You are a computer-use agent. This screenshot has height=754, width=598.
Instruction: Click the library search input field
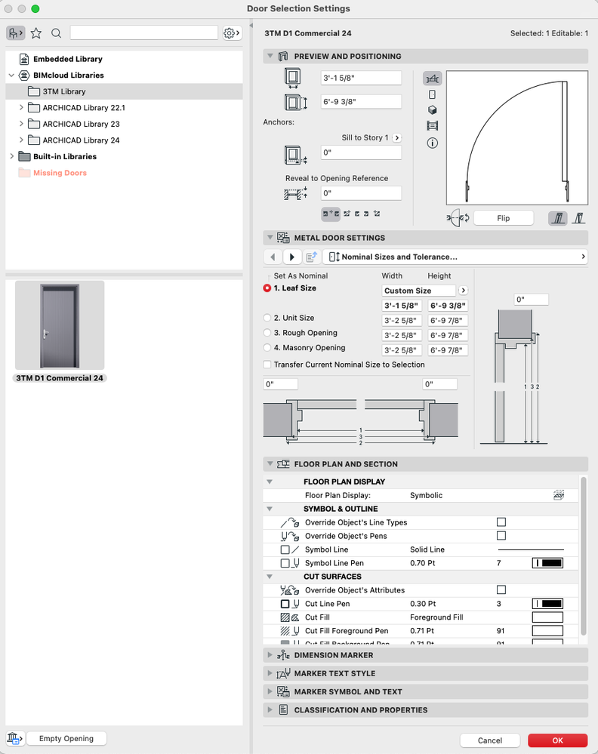[x=144, y=32]
